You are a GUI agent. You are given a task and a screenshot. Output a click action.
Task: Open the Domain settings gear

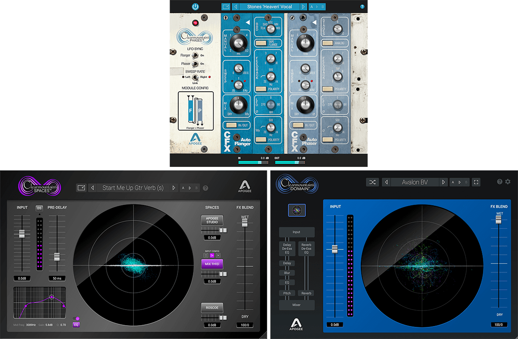[x=508, y=182]
